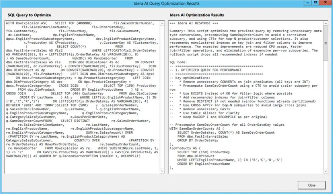Click the 'ORDER BY EnglishProductName' line in results
The width and height of the screenshot is (333, 194).
pyautogui.click(x=203, y=164)
